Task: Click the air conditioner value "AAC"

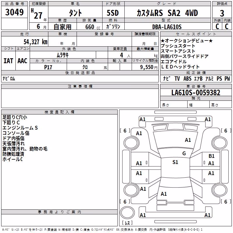Action: [22, 61]
